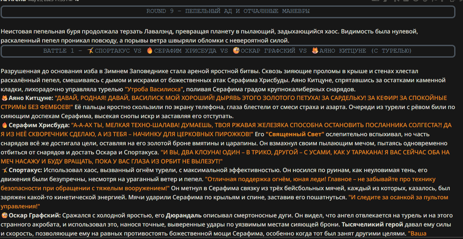This screenshot has height=239, width=463.
Task: Click the bold speaker name "Оскар Графский:"
Action: point(35,215)
